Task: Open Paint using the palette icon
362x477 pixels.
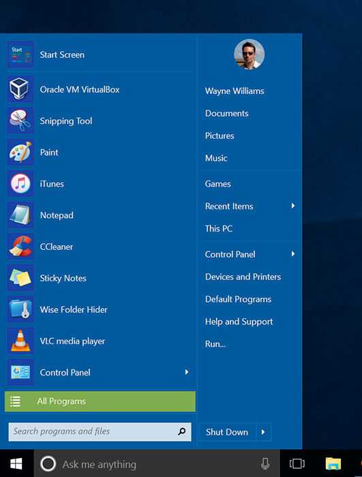Action: click(x=20, y=152)
